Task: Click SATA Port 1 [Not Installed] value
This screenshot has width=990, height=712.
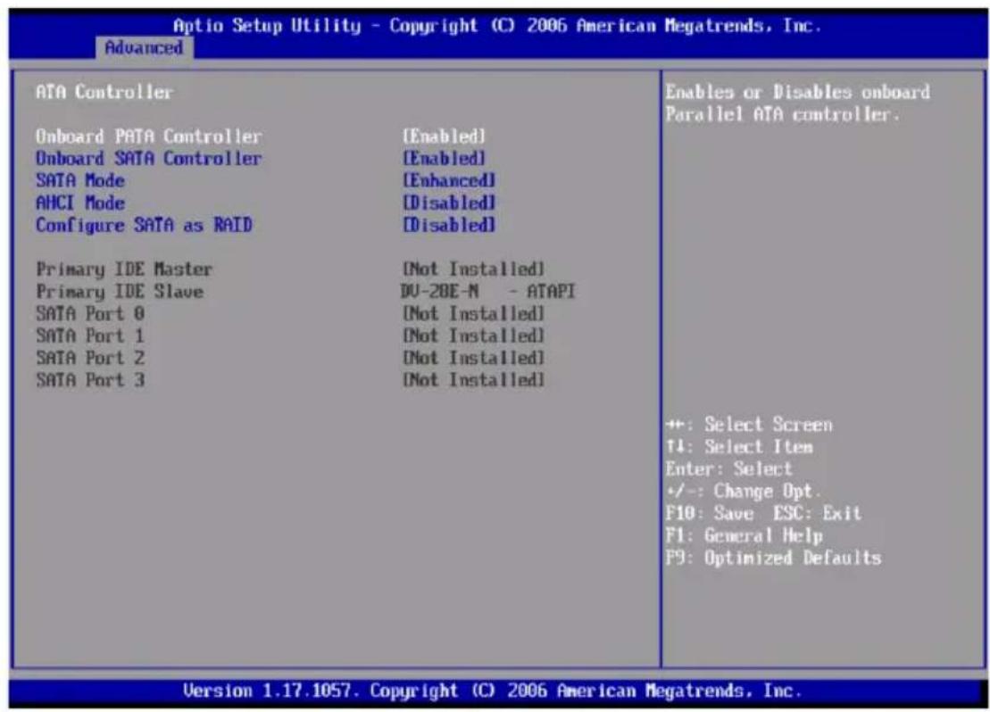Action: pos(473,335)
